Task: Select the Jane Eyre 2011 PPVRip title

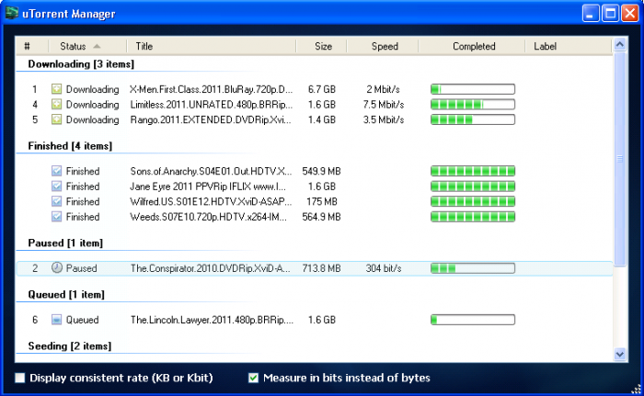Action: coord(208,187)
